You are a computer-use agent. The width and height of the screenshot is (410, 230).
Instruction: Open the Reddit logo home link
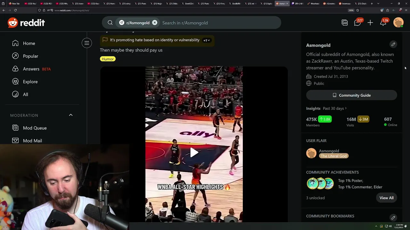coord(26,23)
